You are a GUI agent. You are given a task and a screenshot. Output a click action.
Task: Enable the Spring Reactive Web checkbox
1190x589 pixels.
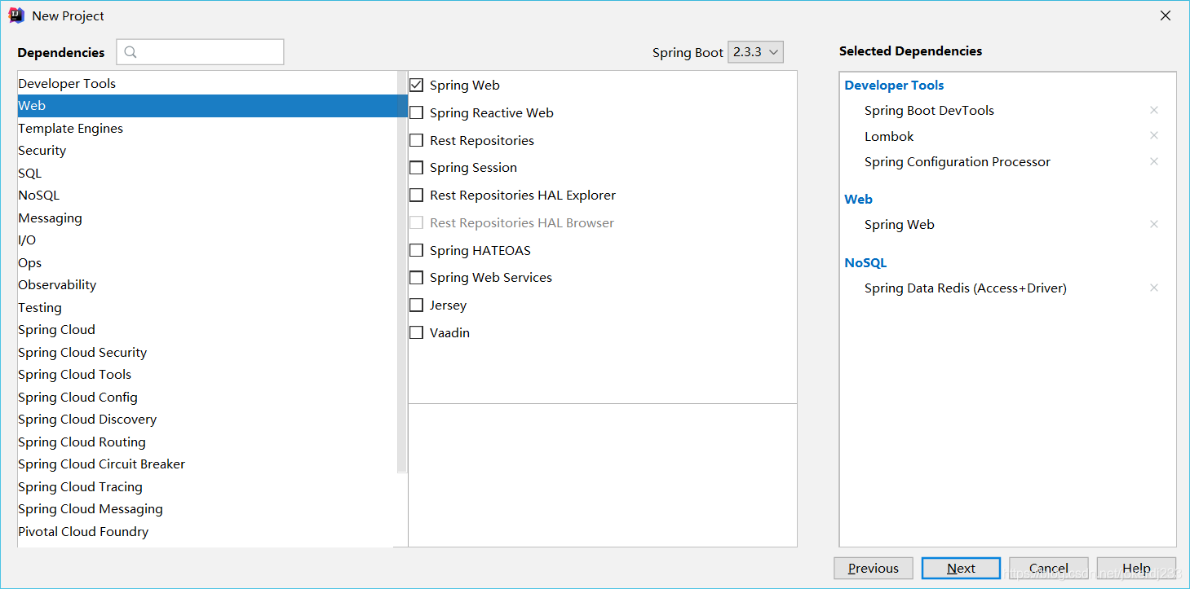pos(417,112)
